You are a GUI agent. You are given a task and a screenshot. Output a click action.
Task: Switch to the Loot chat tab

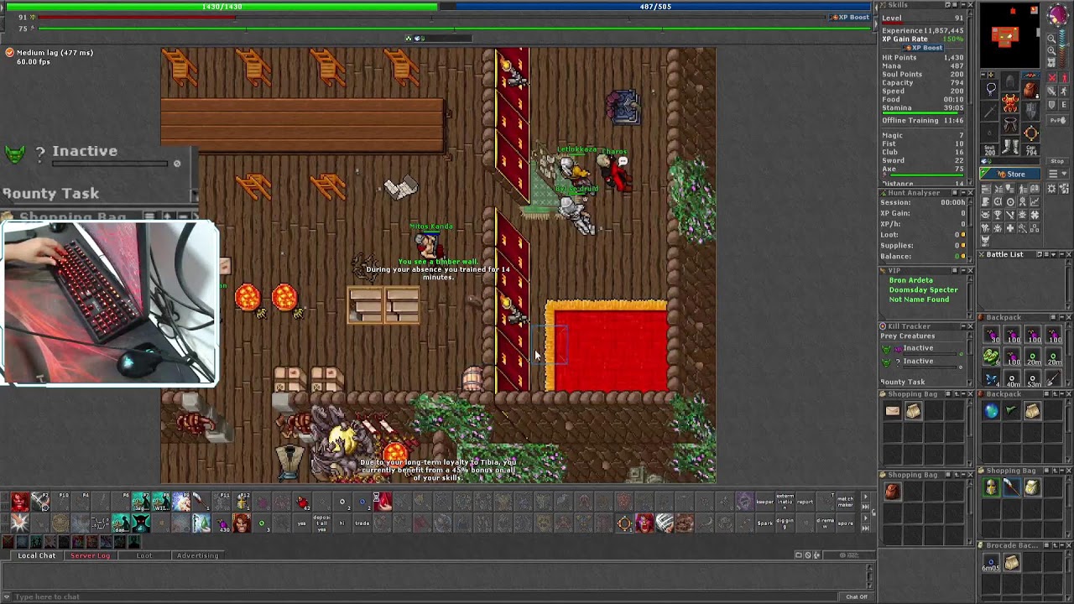point(144,555)
